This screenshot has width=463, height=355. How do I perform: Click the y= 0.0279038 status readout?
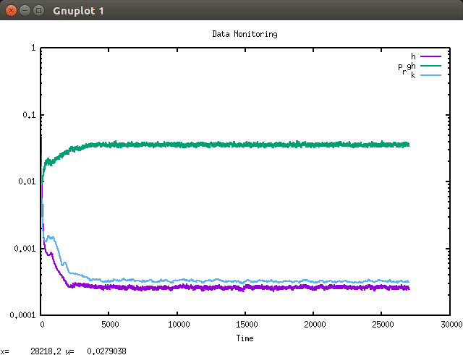pyautogui.click(x=95, y=351)
